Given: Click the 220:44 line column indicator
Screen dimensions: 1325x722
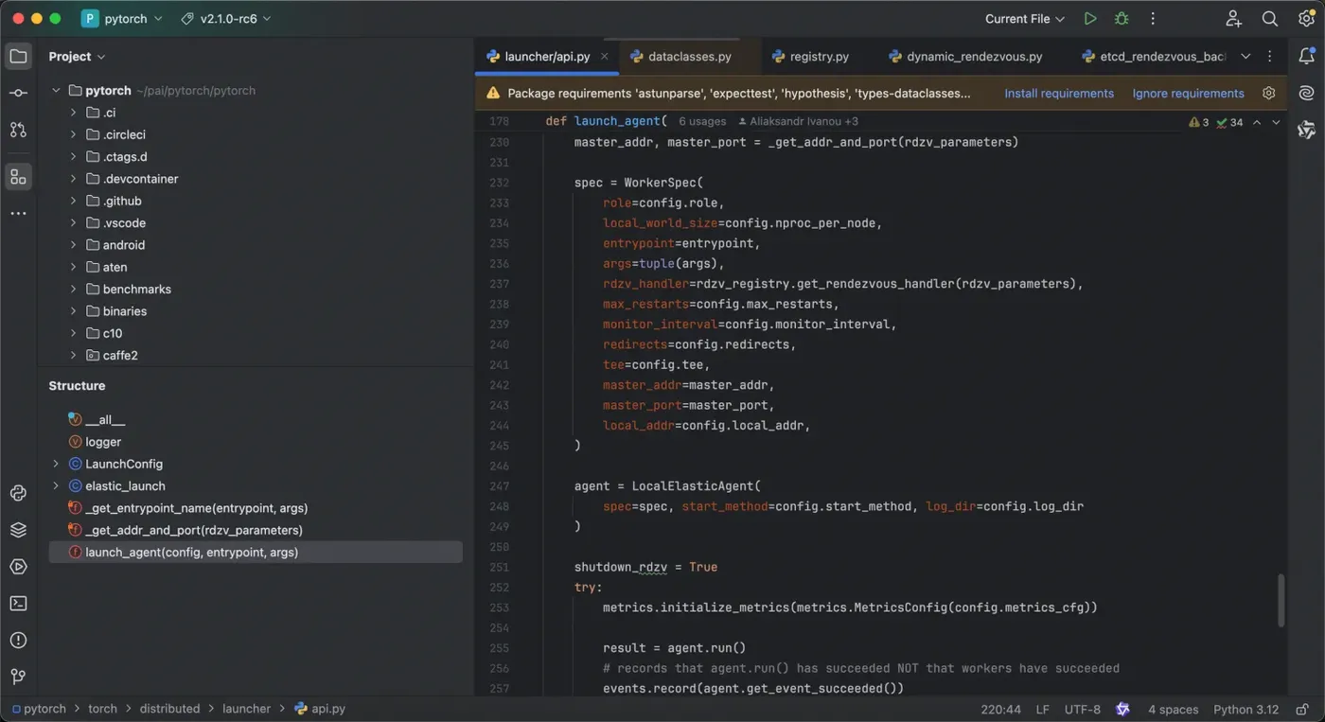Looking at the screenshot, I should click(x=1001, y=709).
